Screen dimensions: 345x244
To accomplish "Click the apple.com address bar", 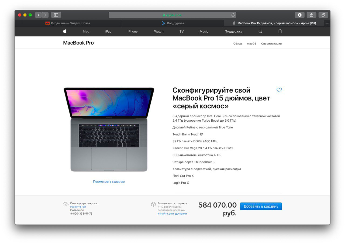I will (172, 15).
